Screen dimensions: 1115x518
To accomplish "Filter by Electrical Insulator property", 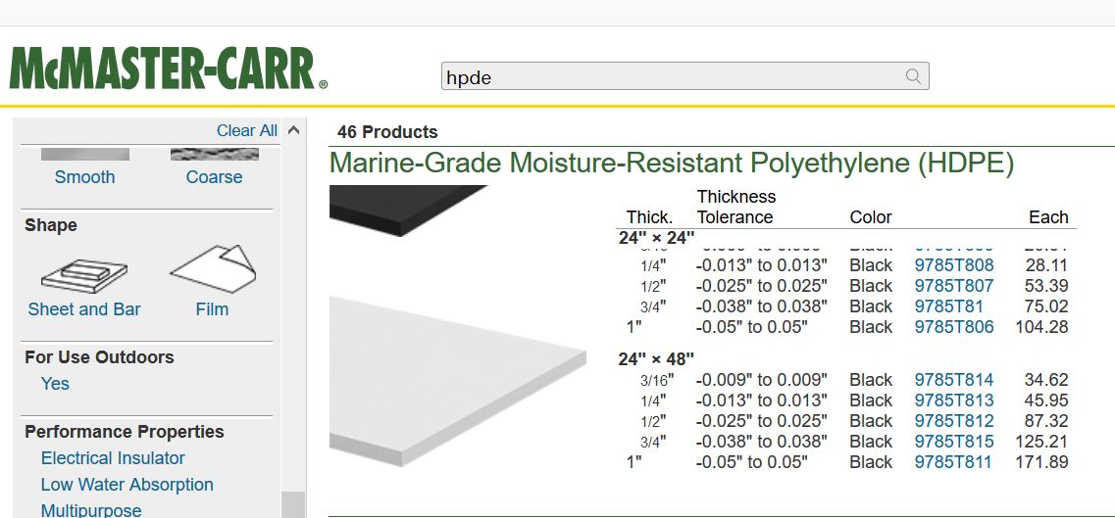I will pyautogui.click(x=113, y=458).
